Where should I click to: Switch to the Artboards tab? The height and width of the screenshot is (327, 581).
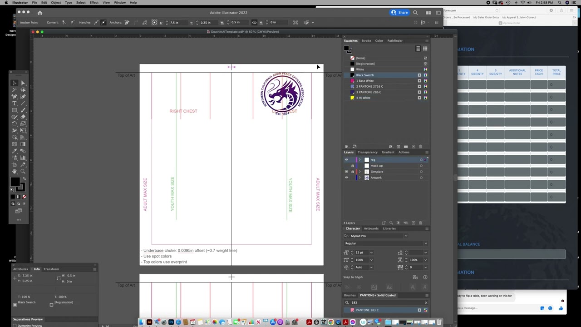tap(371, 228)
